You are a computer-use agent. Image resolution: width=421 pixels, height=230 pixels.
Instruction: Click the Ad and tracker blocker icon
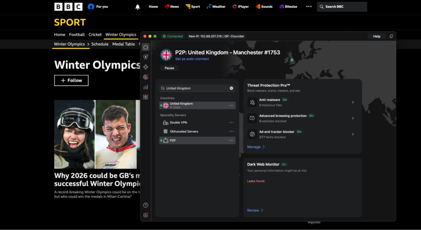(x=252, y=134)
